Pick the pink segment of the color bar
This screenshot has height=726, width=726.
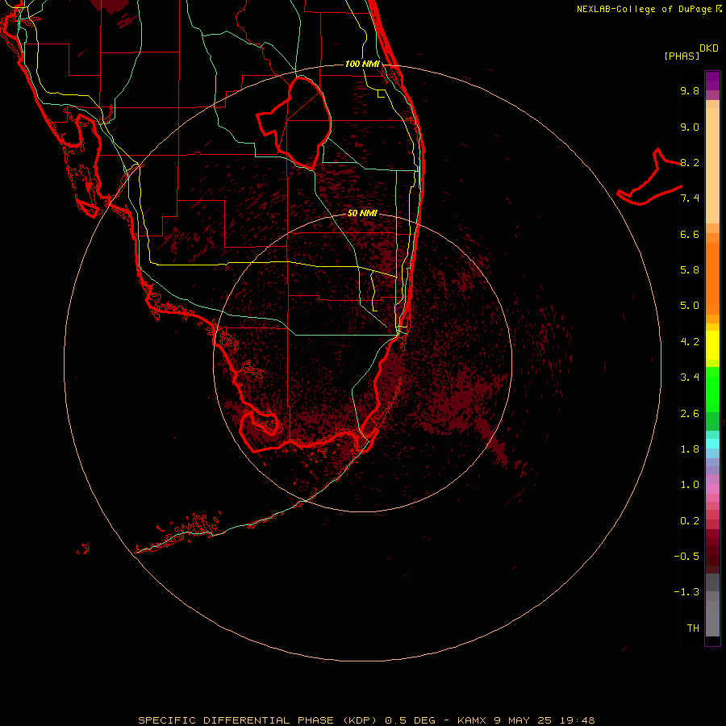[712, 489]
